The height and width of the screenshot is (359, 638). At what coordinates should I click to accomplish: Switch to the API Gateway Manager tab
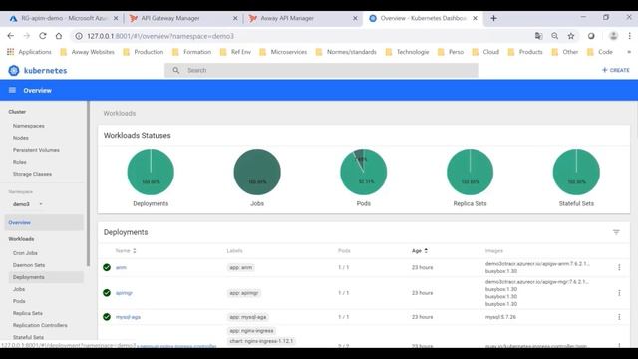[183, 18]
